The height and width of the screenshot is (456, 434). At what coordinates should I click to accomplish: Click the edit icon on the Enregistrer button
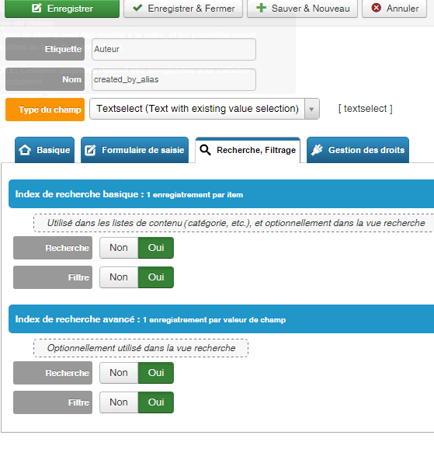[36, 8]
